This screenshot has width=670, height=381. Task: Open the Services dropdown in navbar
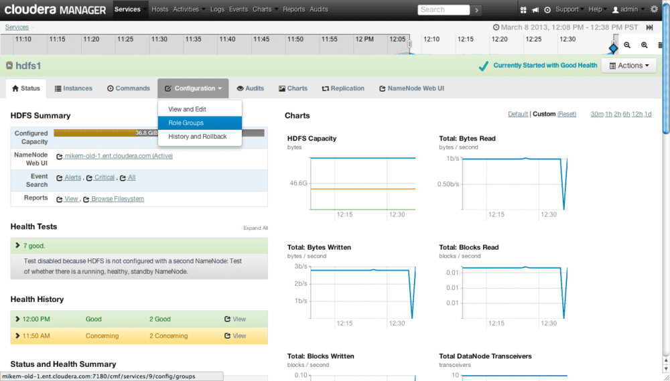130,9
